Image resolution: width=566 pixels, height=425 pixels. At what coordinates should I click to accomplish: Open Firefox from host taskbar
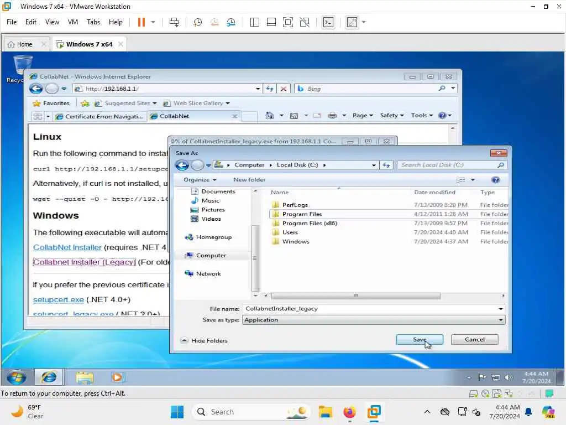[349, 412]
